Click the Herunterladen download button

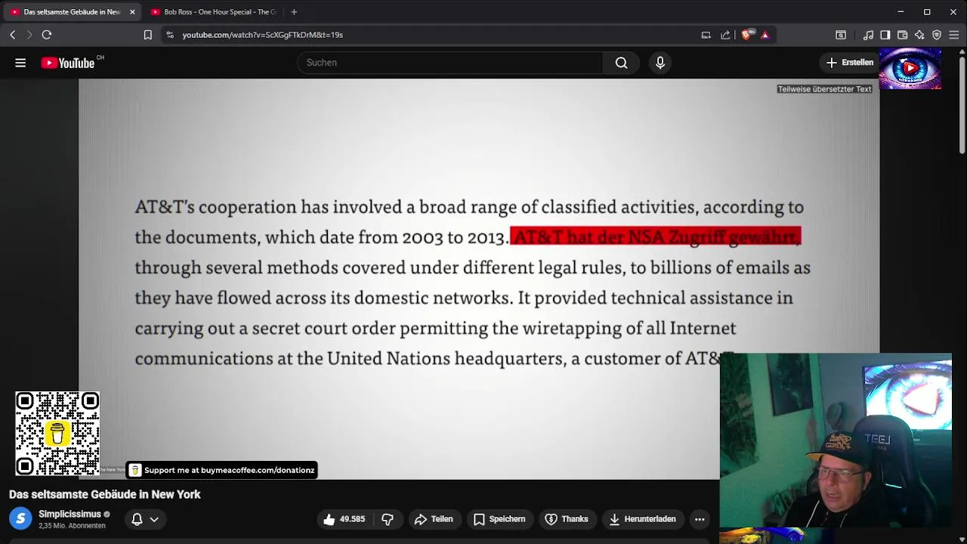click(x=642, y=519)
